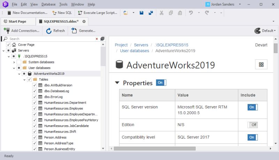The width and height of the screenshot is (279, 160).
Task: Click the New Documentation toolbar icon
Action: pos(9,13)
